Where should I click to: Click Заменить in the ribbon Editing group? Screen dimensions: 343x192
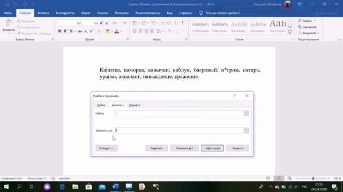tap(307, 27)
